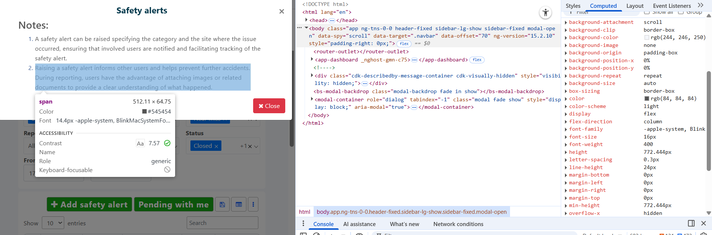This screenshot has height=235, width=712.
Task: Click the background-color swatch rgb(244, 246, 250)
Action: pos(647,38)
